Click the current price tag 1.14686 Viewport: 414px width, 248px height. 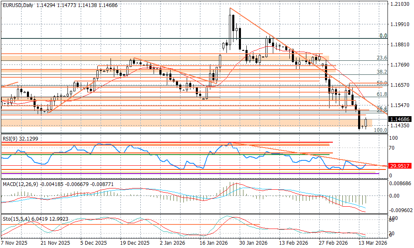point(400,119)
